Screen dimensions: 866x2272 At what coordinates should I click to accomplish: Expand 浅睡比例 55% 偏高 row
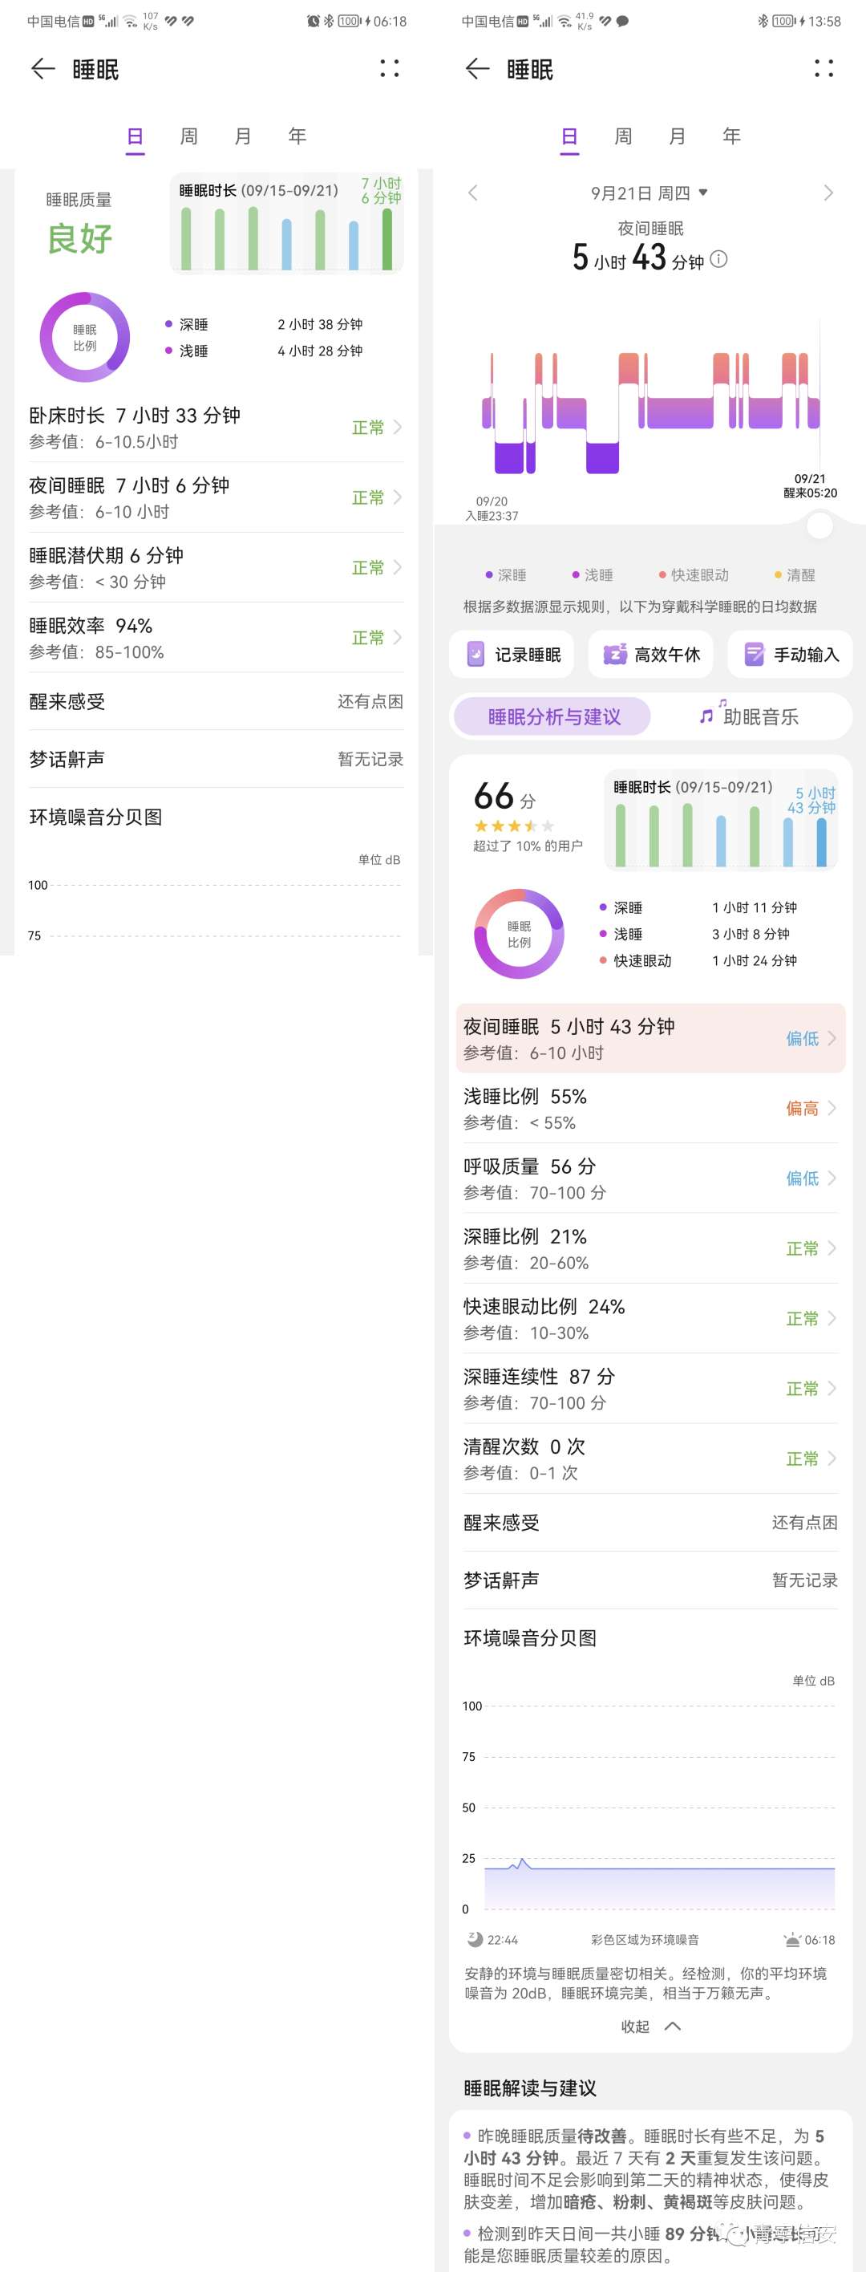(x=651, y=1109)
